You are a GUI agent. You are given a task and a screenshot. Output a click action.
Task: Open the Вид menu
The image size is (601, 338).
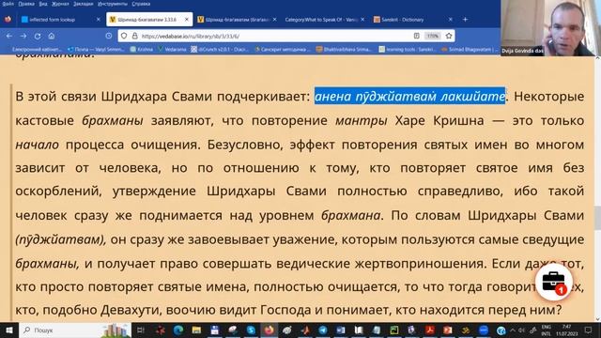pyautogui.click(x=43, y=4)
